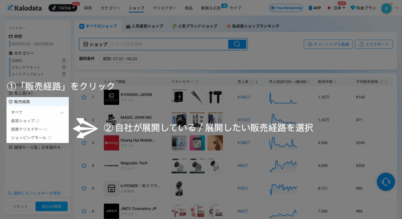402x219 pixels.
Task: Open the 料金プラン page
Action: pyautogui.click(x=363, y=8)
